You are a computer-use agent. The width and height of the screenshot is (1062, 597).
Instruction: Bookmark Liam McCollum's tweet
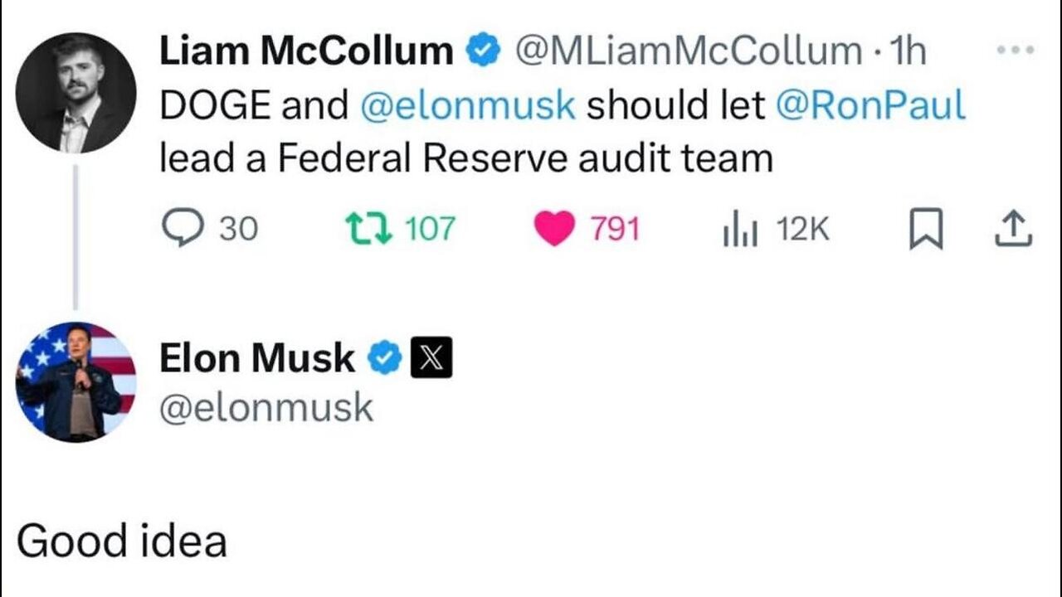(x=925, y=230)
